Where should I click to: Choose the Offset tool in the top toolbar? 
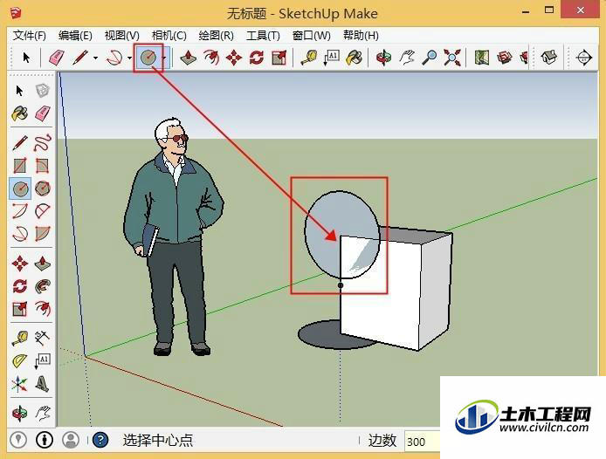[211, 58]
